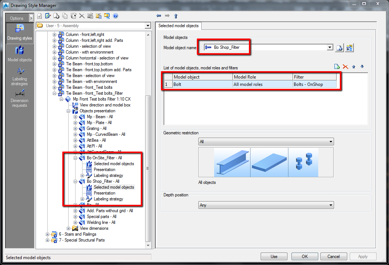
Task: Open the Model object name dropdown
Action: pos(330,47)
